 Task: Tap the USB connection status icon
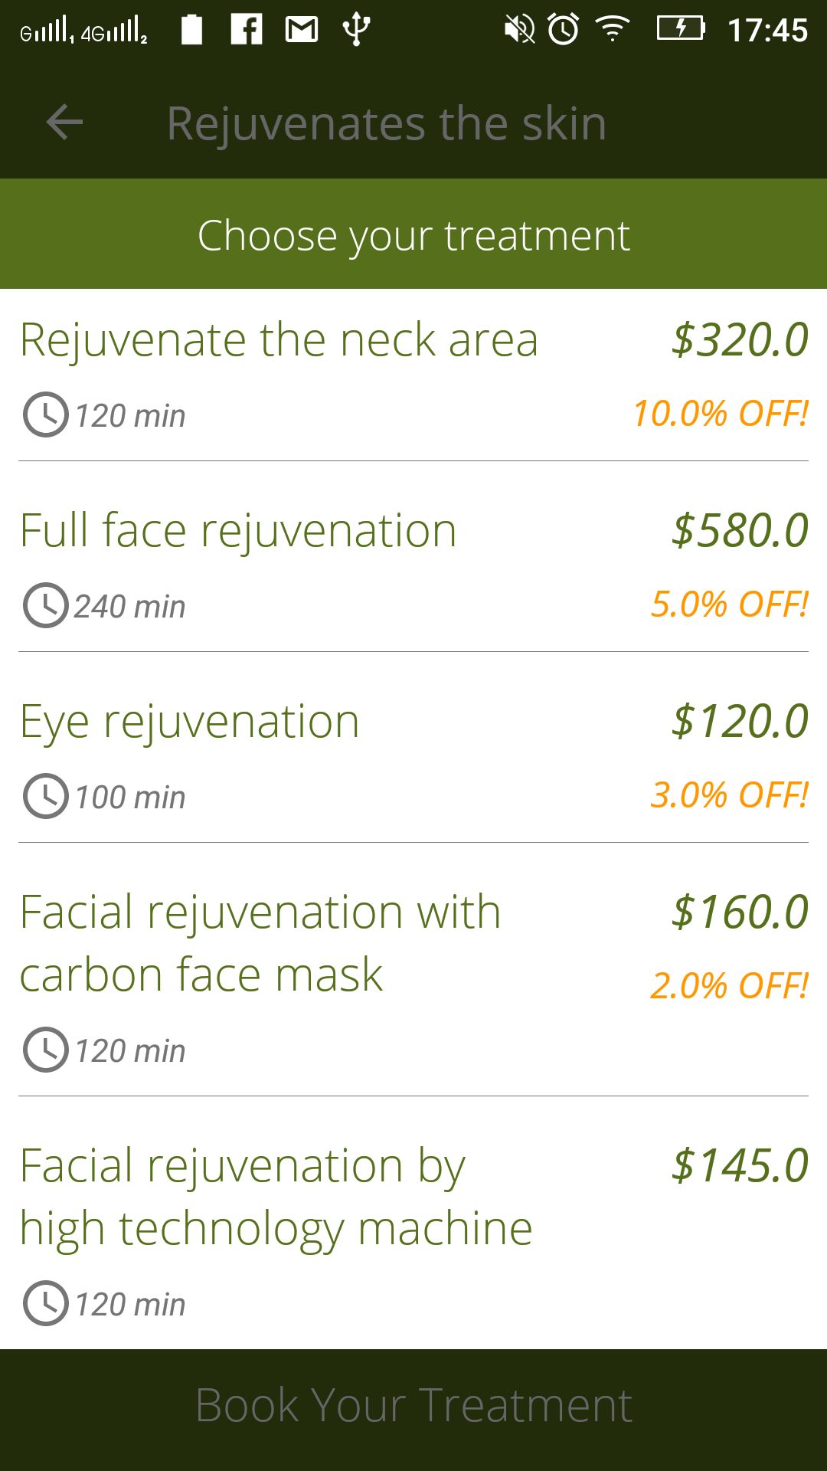356,30
